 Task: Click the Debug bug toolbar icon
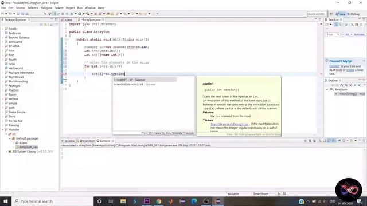[x=72, y=14]
